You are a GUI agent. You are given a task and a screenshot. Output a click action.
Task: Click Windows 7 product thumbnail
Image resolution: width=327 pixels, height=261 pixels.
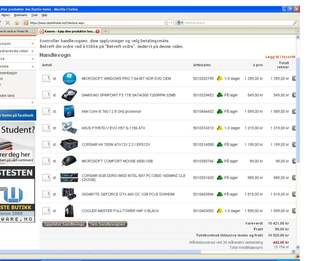(69, 79)
